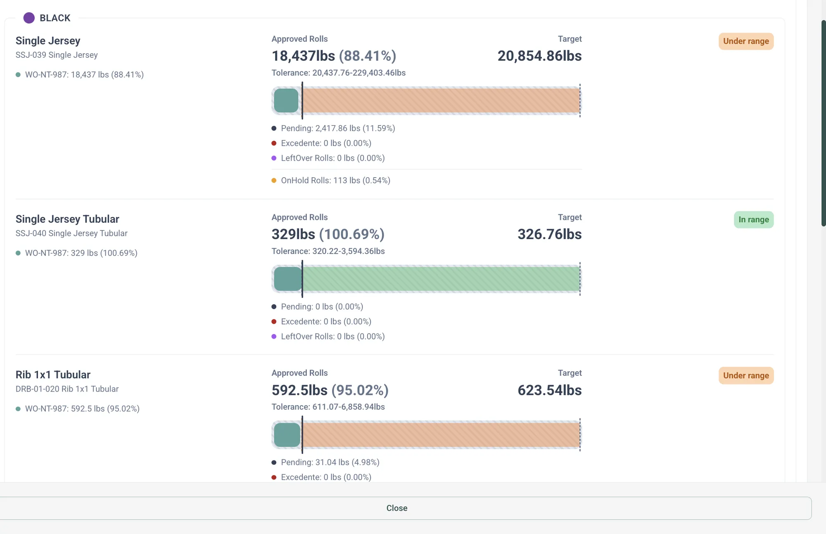
Task: Click Single Jersey Under range badge
Action: click(x=746, y=41)
